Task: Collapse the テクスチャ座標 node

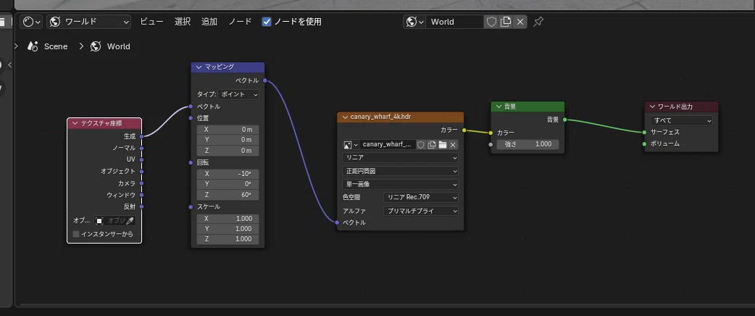Action: 75,123
